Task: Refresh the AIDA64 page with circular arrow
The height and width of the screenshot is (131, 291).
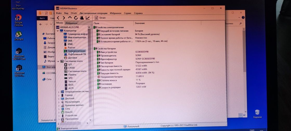Action: 76,18
